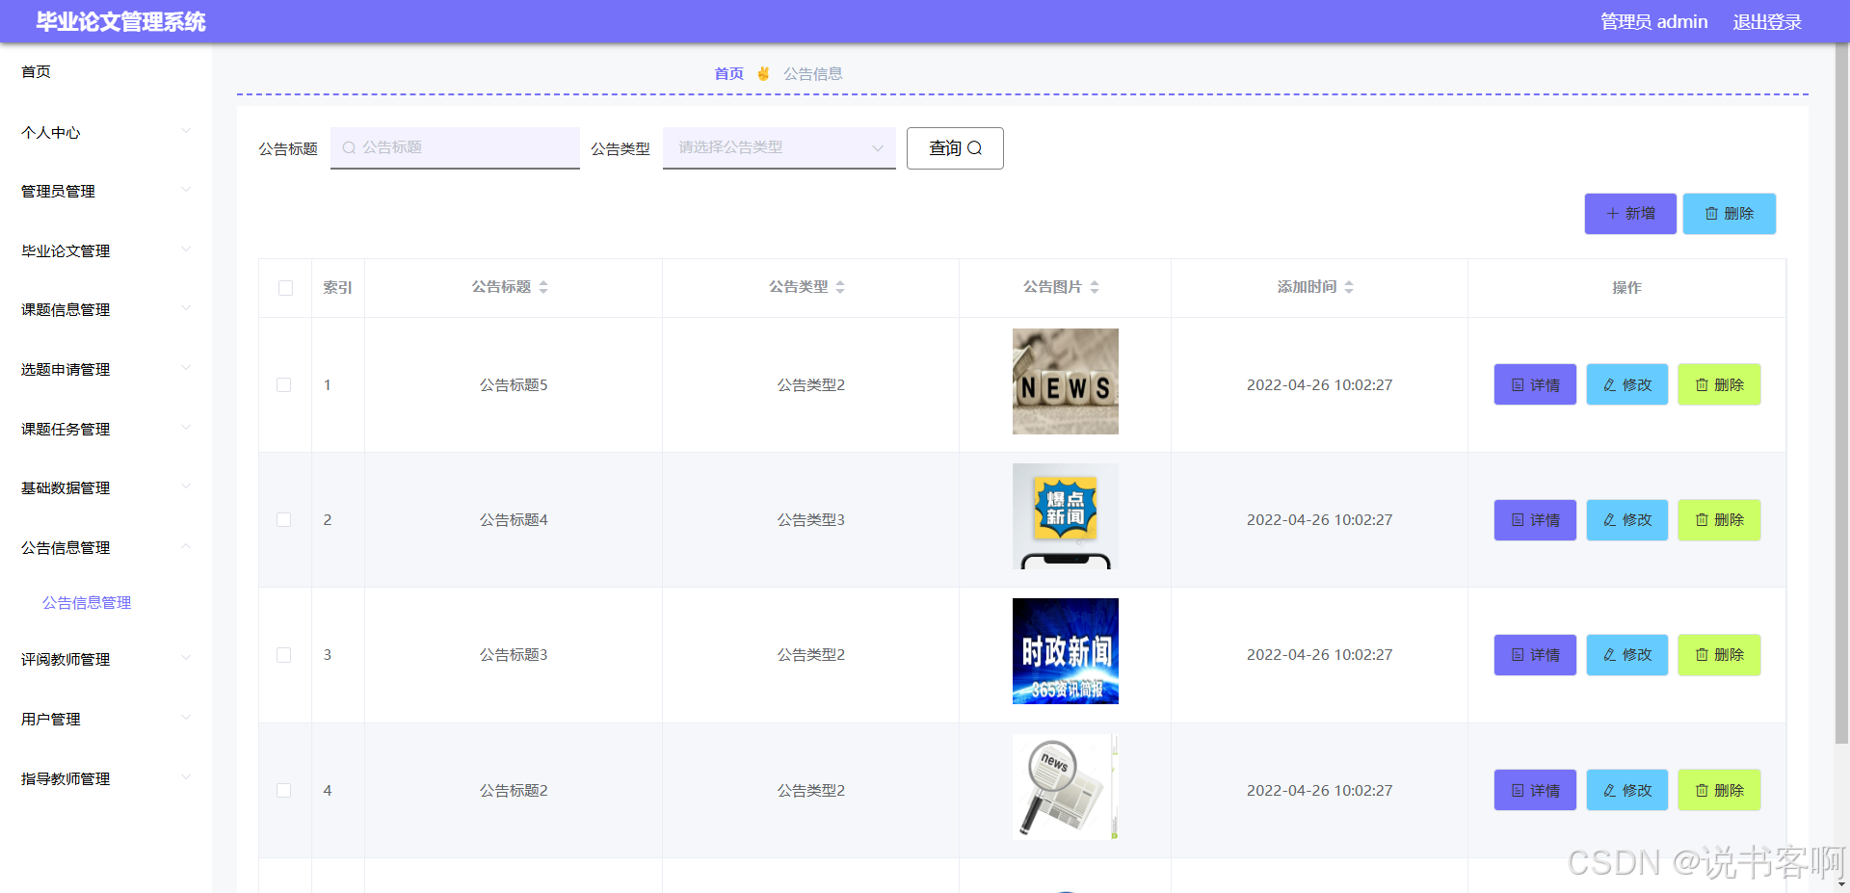The width and height of the screenshot is (1850, 893).
Task: Collapse the 公告信息管理 sidebar menu
Action: (106, 547)
